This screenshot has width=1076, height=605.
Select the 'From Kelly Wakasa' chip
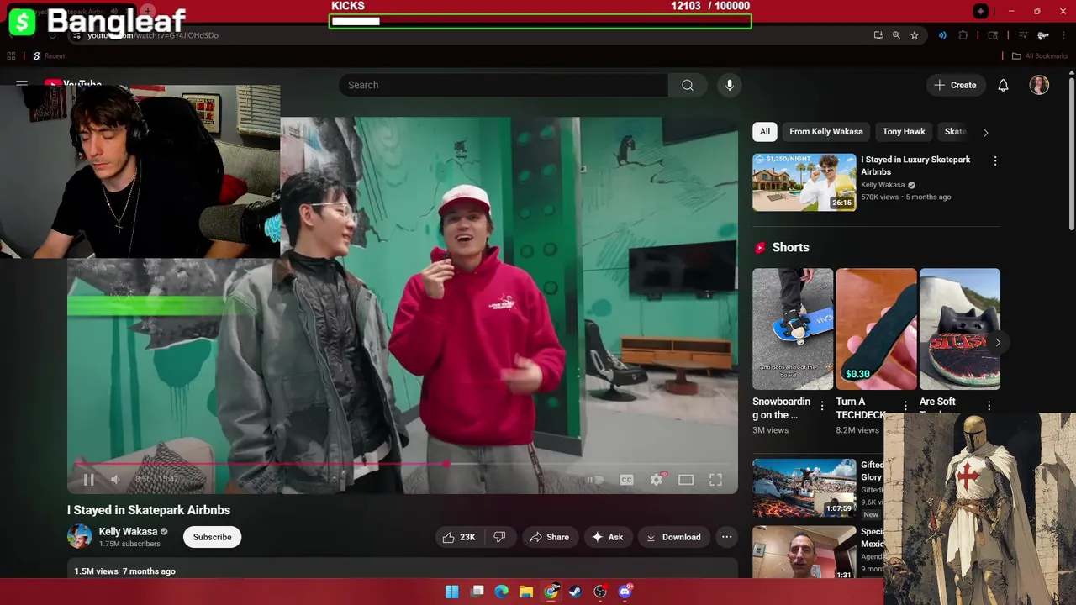tap(826, 131)
